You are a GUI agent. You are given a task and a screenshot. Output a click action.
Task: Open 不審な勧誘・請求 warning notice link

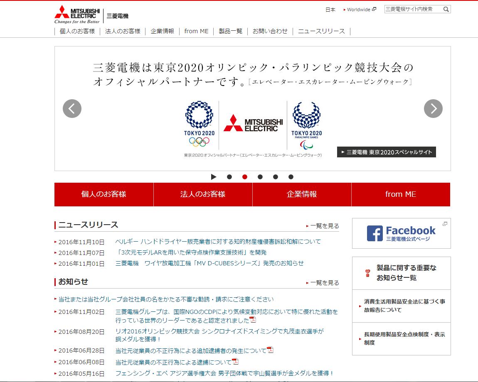coord(166,299)
